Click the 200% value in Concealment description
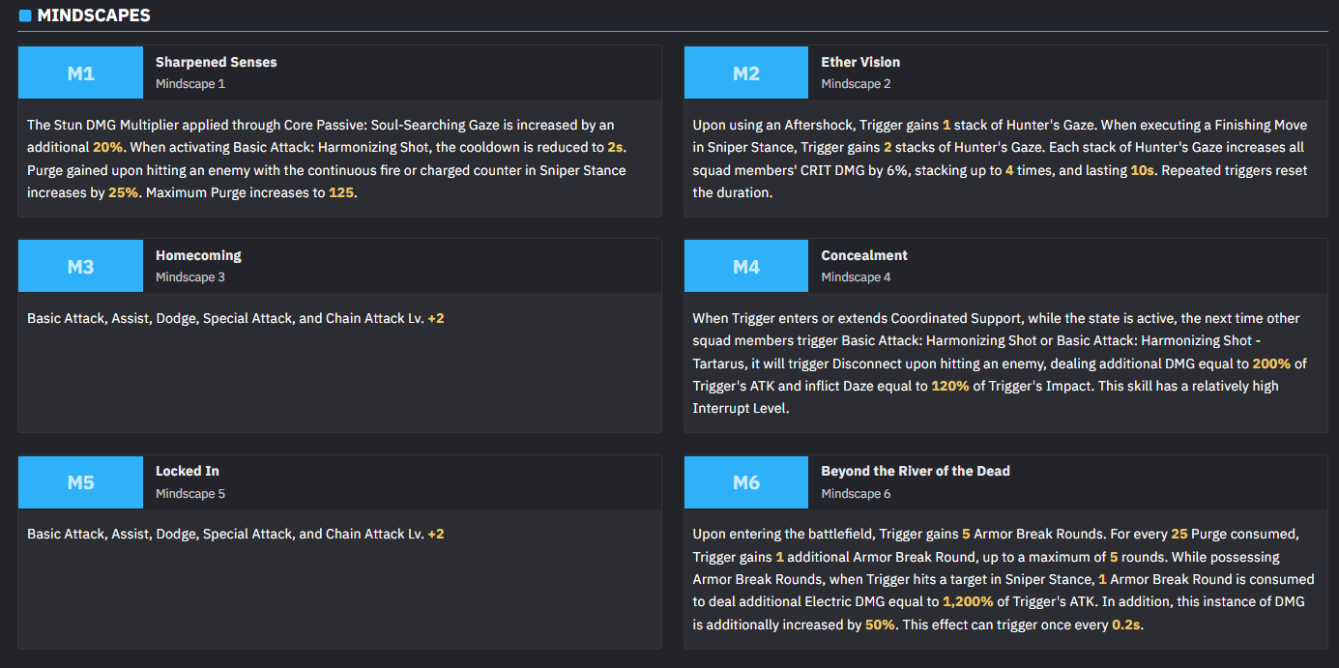This screenshot has width=1339, height=668. 1271,363
